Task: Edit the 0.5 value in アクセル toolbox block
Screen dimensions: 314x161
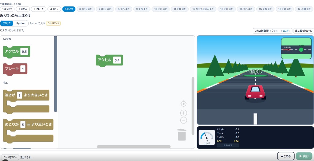Action: click(x=24, y=52)
